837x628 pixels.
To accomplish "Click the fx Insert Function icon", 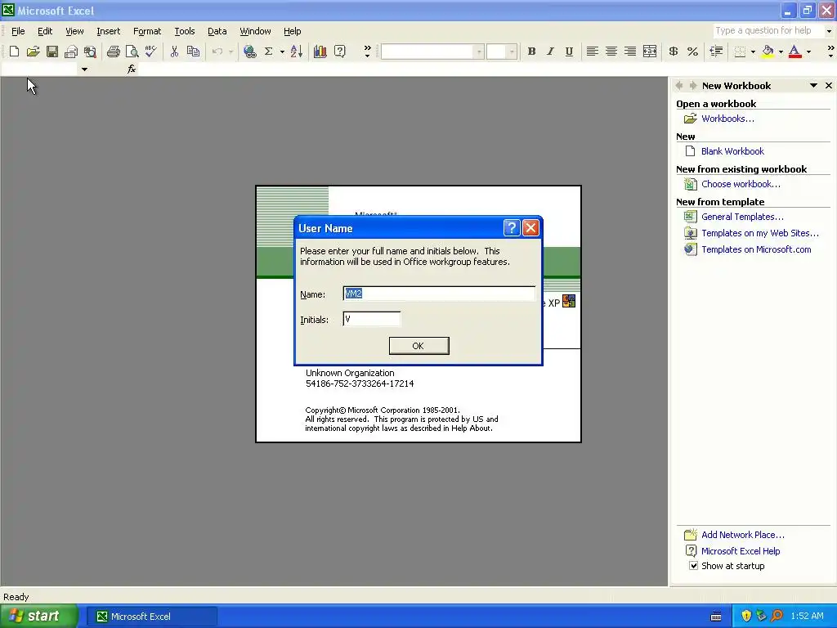I will coord(132,69).
